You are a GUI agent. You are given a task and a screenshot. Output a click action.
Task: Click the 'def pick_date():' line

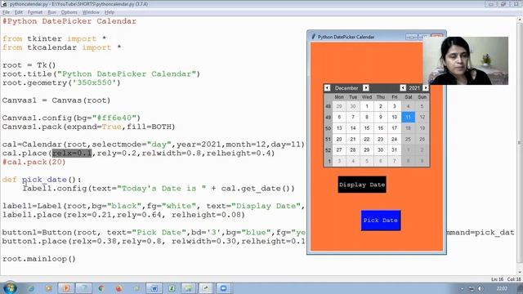point(42,180)
